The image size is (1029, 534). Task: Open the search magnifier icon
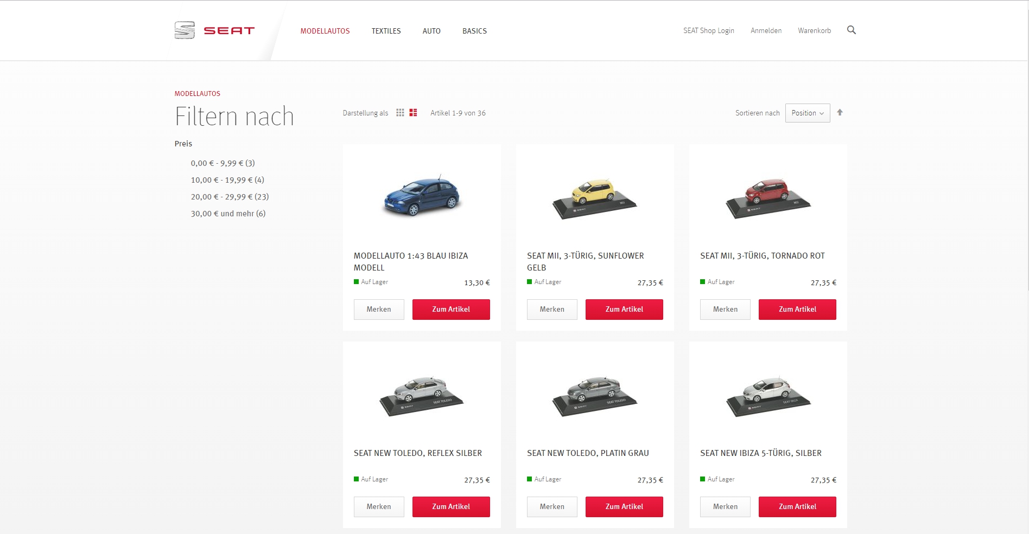(x=852, y=30)
